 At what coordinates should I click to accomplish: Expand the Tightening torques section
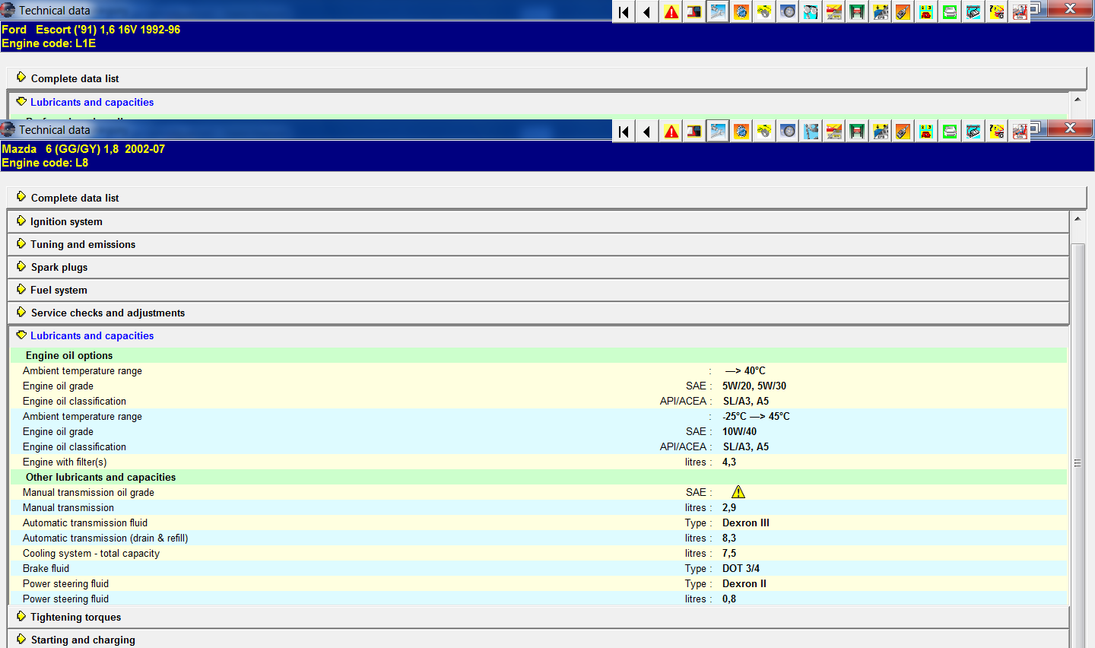(75, 617)
